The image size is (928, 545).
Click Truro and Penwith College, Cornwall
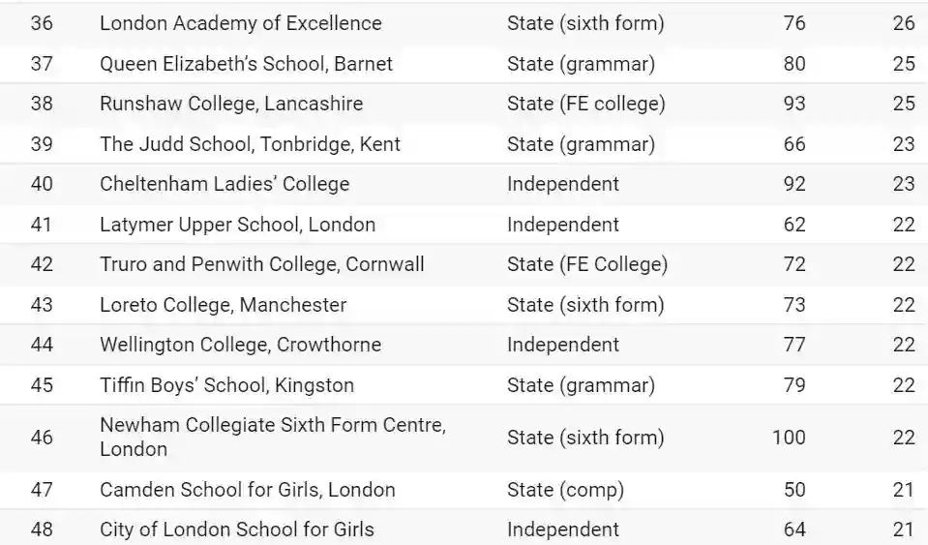click(x=261, y=264)
